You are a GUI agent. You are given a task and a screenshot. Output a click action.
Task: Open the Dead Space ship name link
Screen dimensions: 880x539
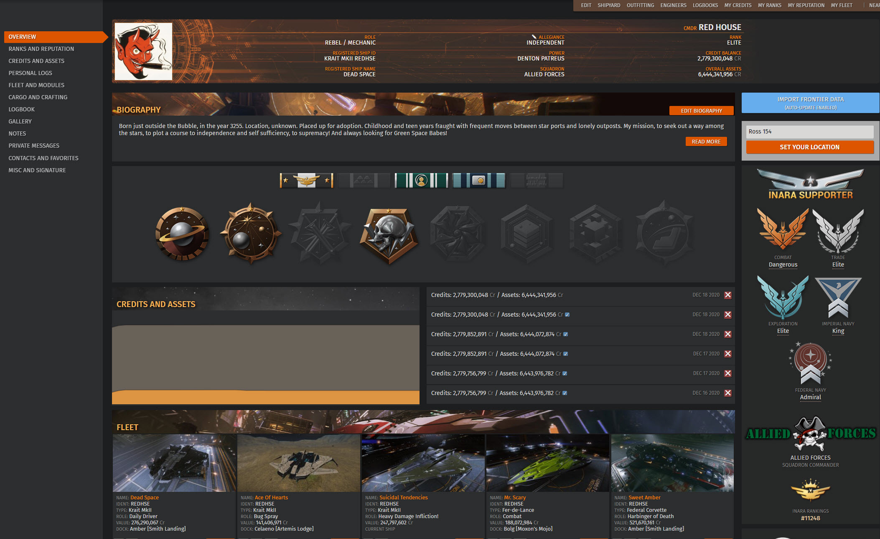(x=145, y=497)
